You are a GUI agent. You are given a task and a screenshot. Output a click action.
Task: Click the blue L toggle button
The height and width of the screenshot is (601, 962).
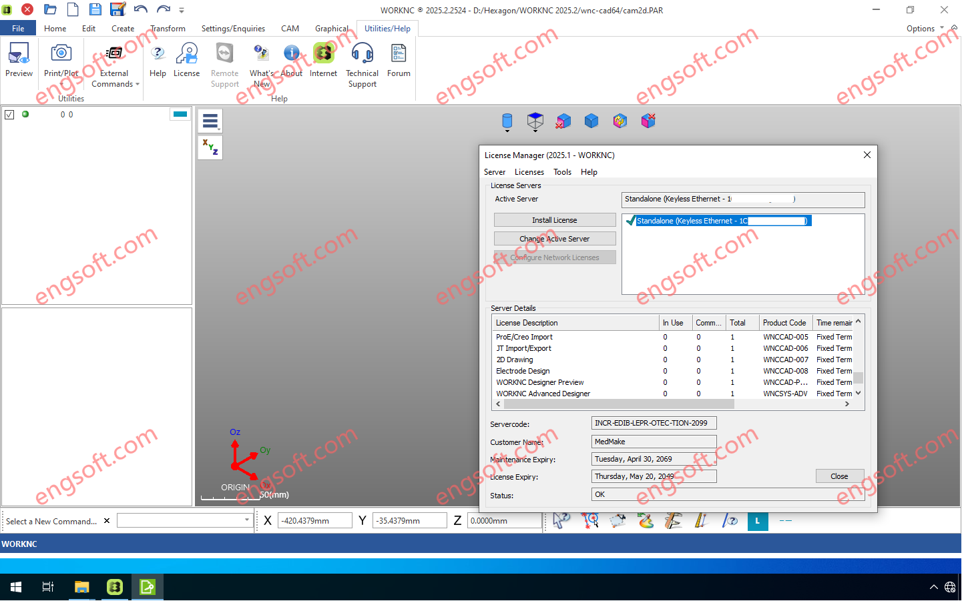point(758,521)
